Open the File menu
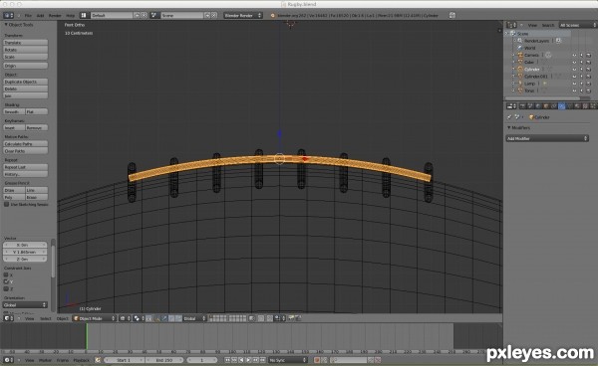This screenshot has height=366, width=598. pyautogui.click(x=28, y=16)
